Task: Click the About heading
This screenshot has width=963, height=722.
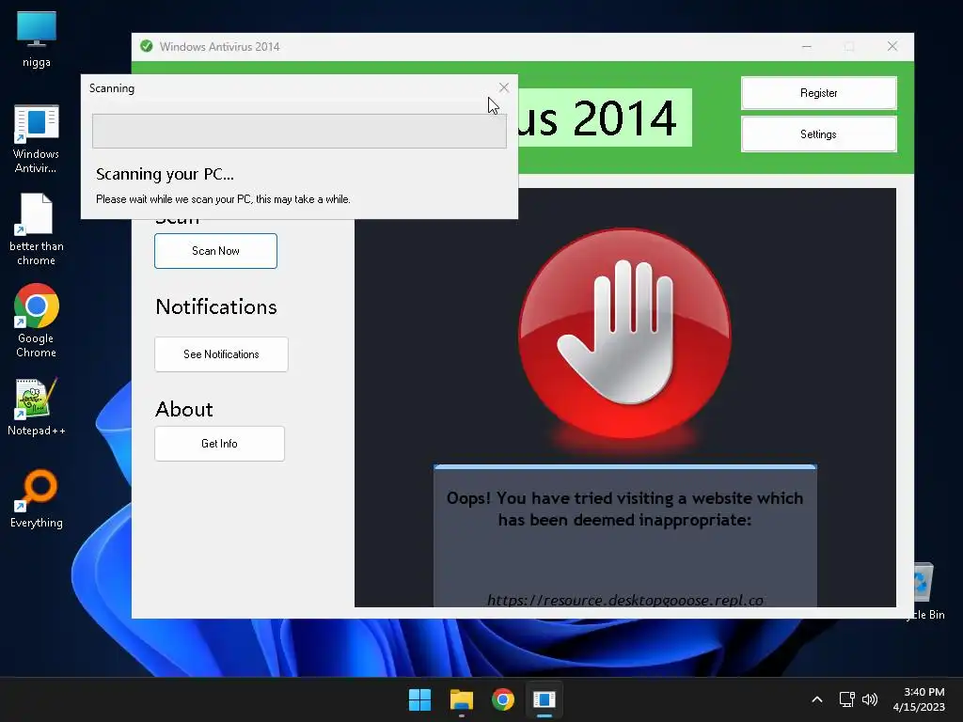Action: pos(184,409)
